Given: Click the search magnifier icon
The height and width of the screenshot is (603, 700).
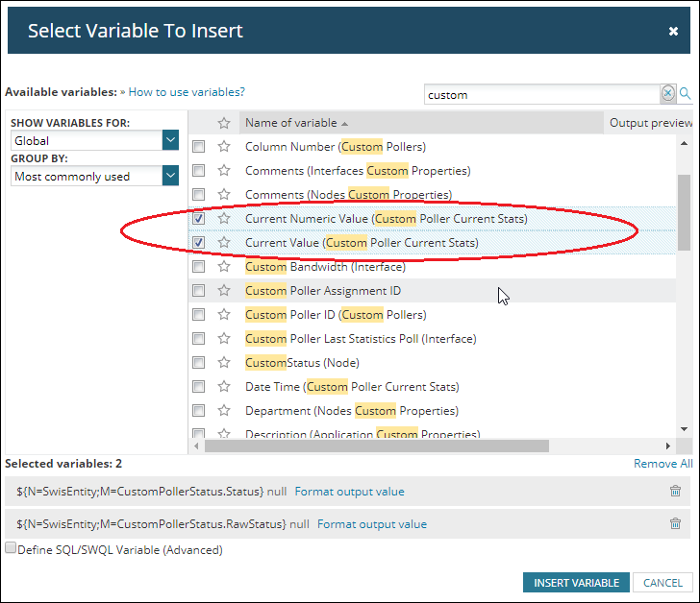Looking at the screenshot, I should pos(685,93).
